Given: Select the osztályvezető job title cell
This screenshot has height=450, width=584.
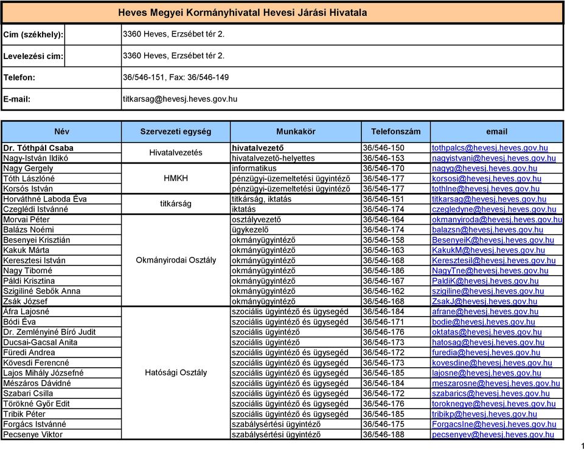Looking at the screenshot, I should click(296, 220).
